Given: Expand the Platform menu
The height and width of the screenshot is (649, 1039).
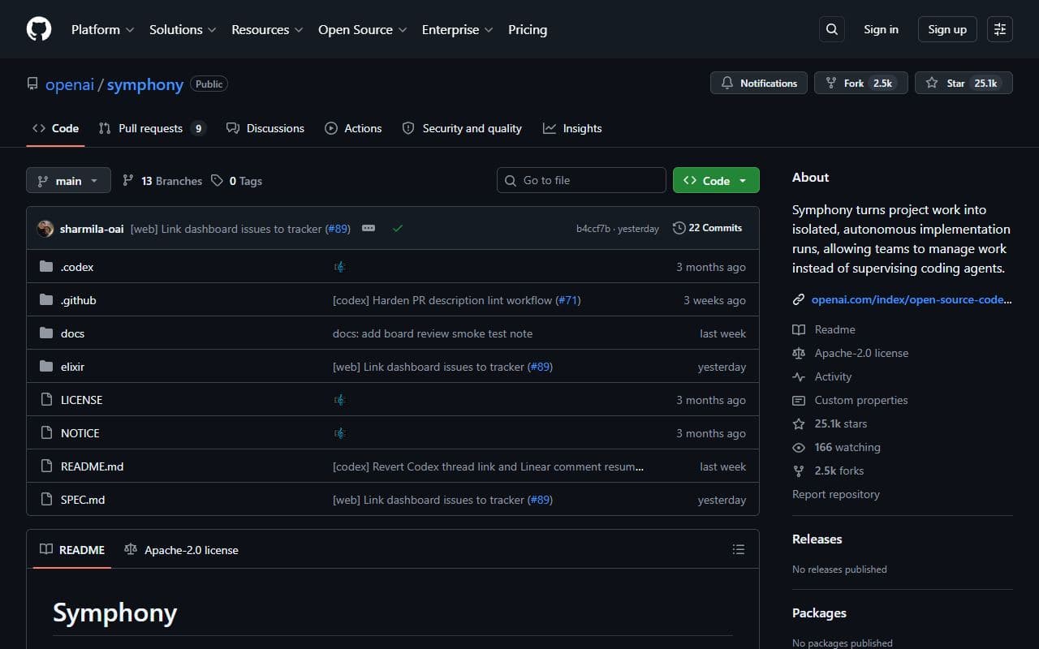Looking at the screenshot, I should click(x=103, y=29).
